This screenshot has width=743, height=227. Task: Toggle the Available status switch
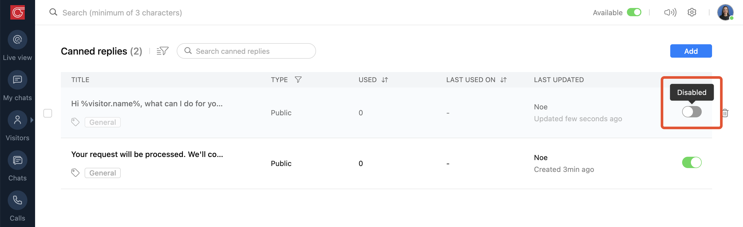pyautogui.click(x=634, y=12)
